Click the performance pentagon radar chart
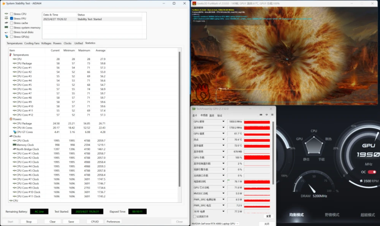 click(314, 146)
